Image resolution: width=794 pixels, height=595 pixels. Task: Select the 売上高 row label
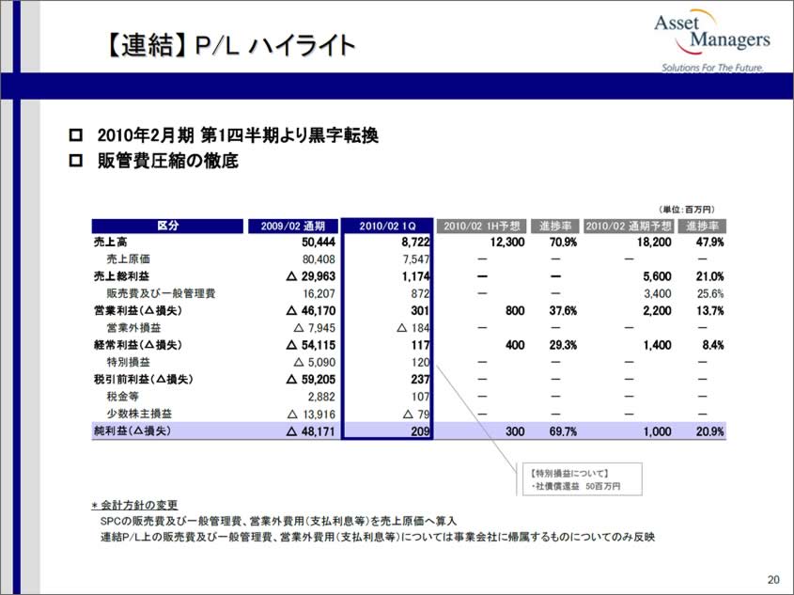tap(110, 243)
